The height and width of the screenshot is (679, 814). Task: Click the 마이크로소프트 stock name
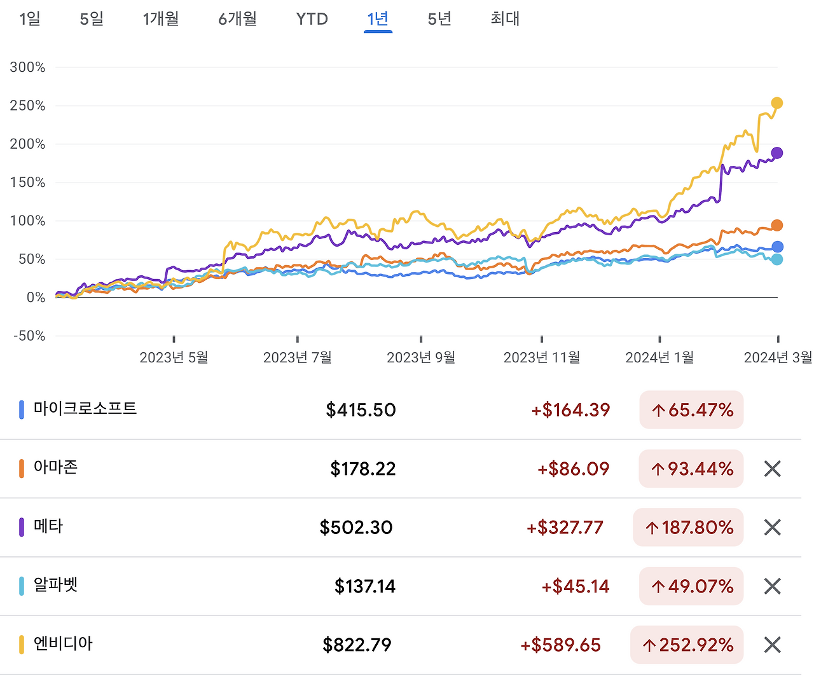pyautogui.click(x=85, y=408)
